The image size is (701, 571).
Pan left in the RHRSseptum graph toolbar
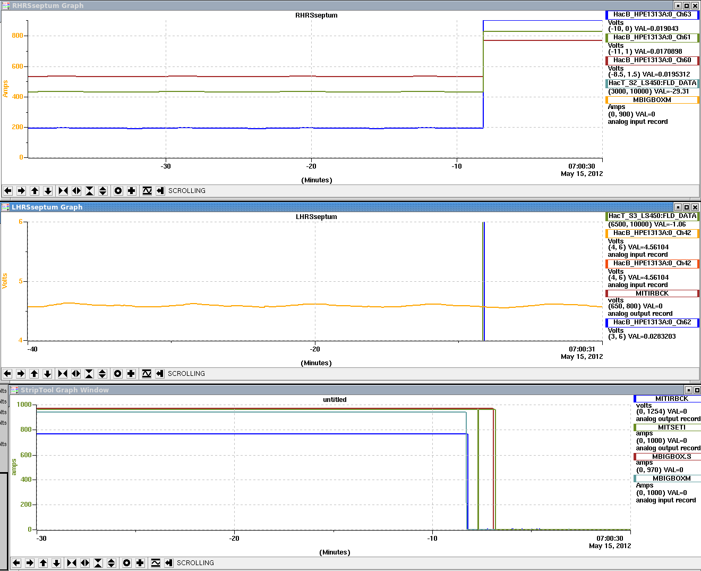[8, 190]
